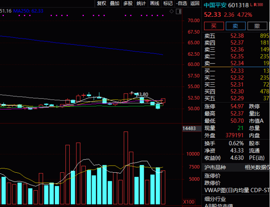This screenshot has width=270, height=207.
Task: Click 最高 high value 52.37
Action: click(x=237, y=113)
